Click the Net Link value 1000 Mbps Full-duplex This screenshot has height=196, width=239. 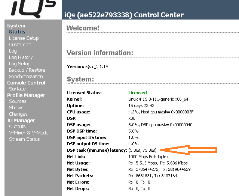click(x=148, y=157)
